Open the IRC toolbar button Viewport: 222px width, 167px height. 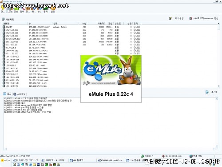point(40,9)
